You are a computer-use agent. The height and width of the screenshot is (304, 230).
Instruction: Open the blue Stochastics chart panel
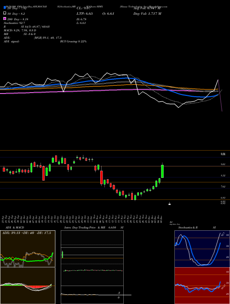(x=202, y=249)
